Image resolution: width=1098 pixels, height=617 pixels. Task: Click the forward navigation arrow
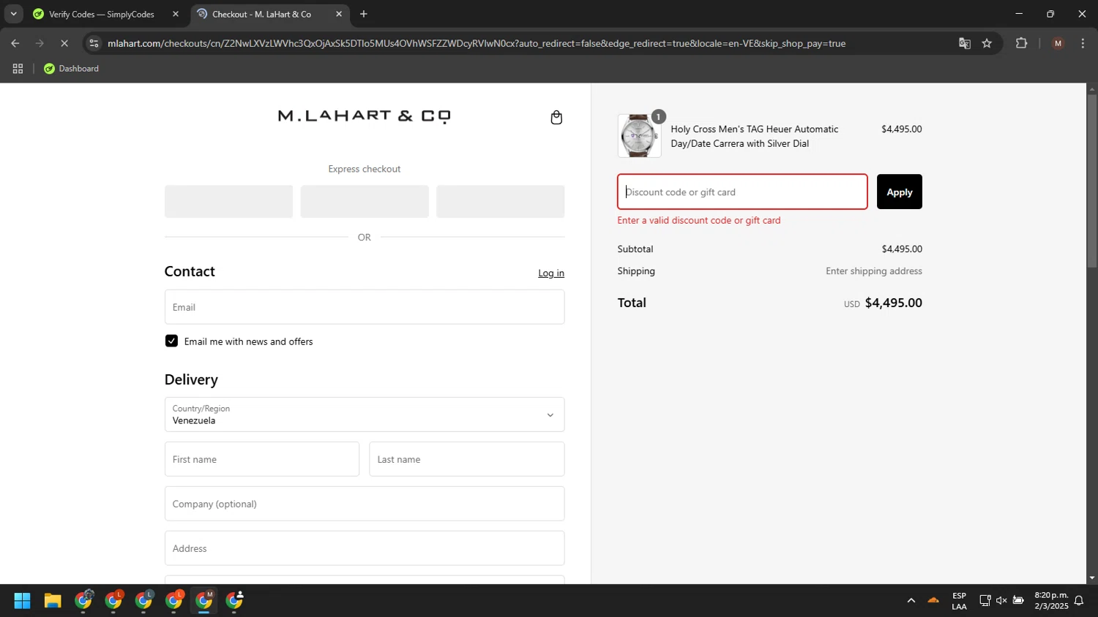[x=40, y=43]
